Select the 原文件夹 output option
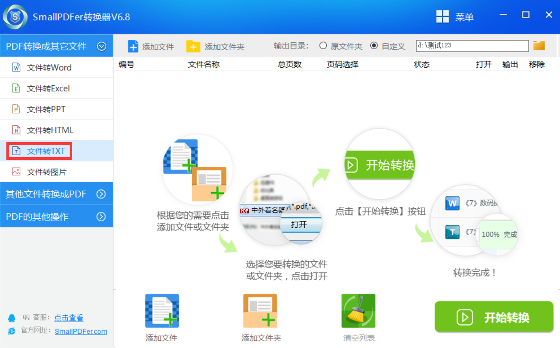Screen dimensions: 560x348 pyautogui.click(x=323, y=45)
